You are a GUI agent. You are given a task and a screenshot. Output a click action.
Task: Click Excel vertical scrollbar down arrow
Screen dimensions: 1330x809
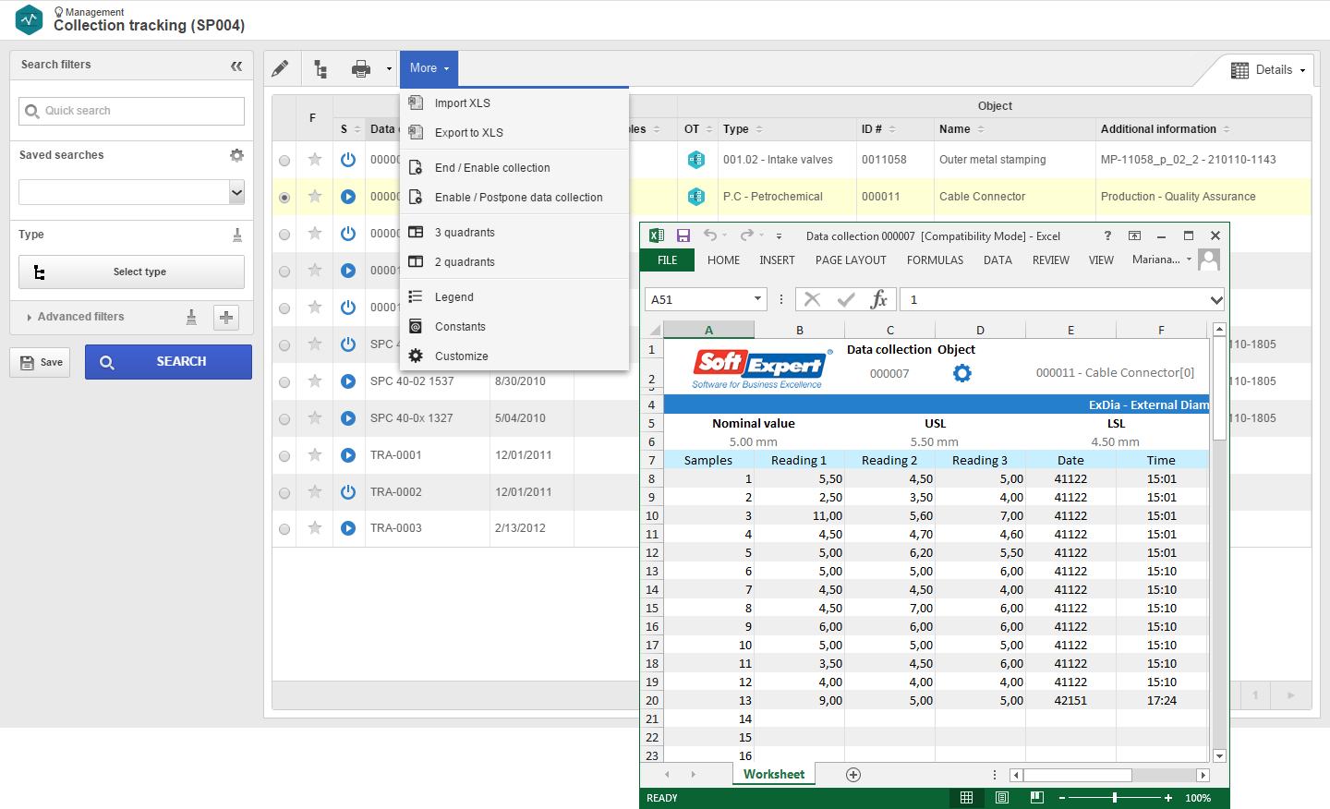click(x=1219, y=756)
